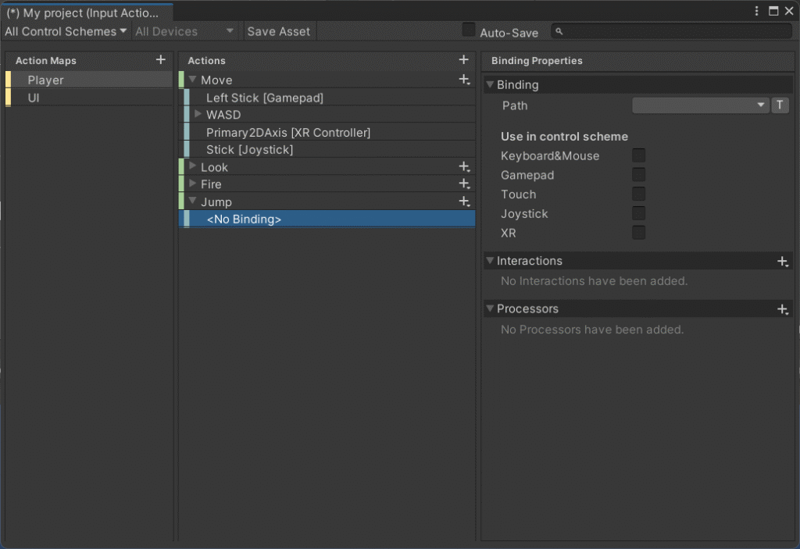The image size is (800, 549).
Task: Toggle text mode for binding path
Action: tap(780, 105)
